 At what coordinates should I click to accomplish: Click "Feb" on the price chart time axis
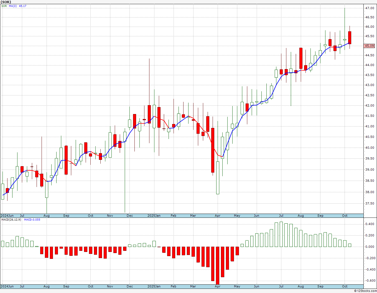(x=174, y=216)
